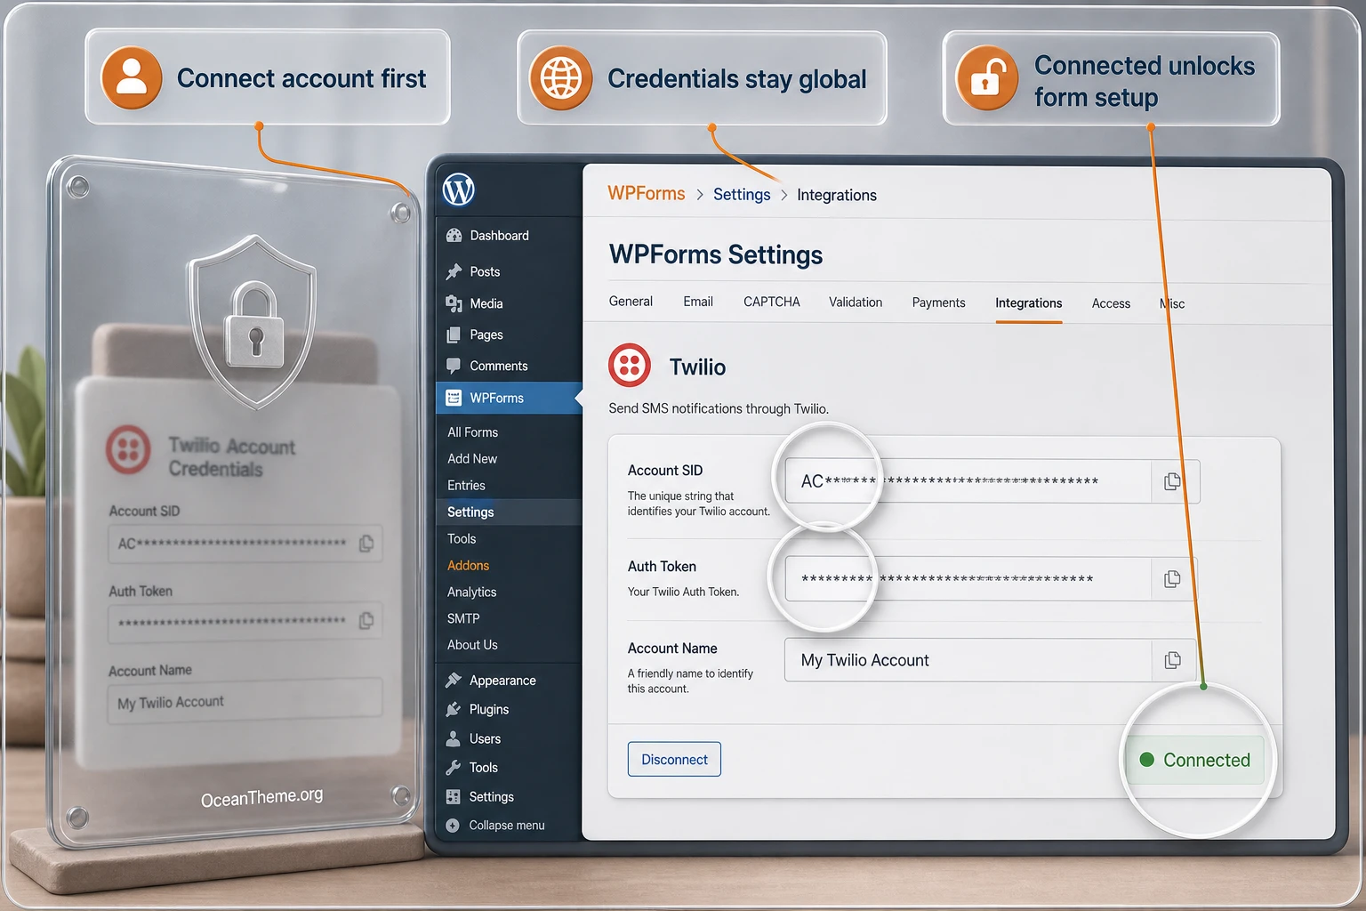Click the Collapse menu arrow icon
1366x911 pixels.
coord(453,826)
